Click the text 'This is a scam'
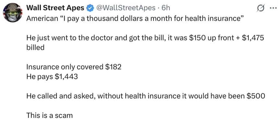The height and width of the screenshot is (124, 278). 50,116
